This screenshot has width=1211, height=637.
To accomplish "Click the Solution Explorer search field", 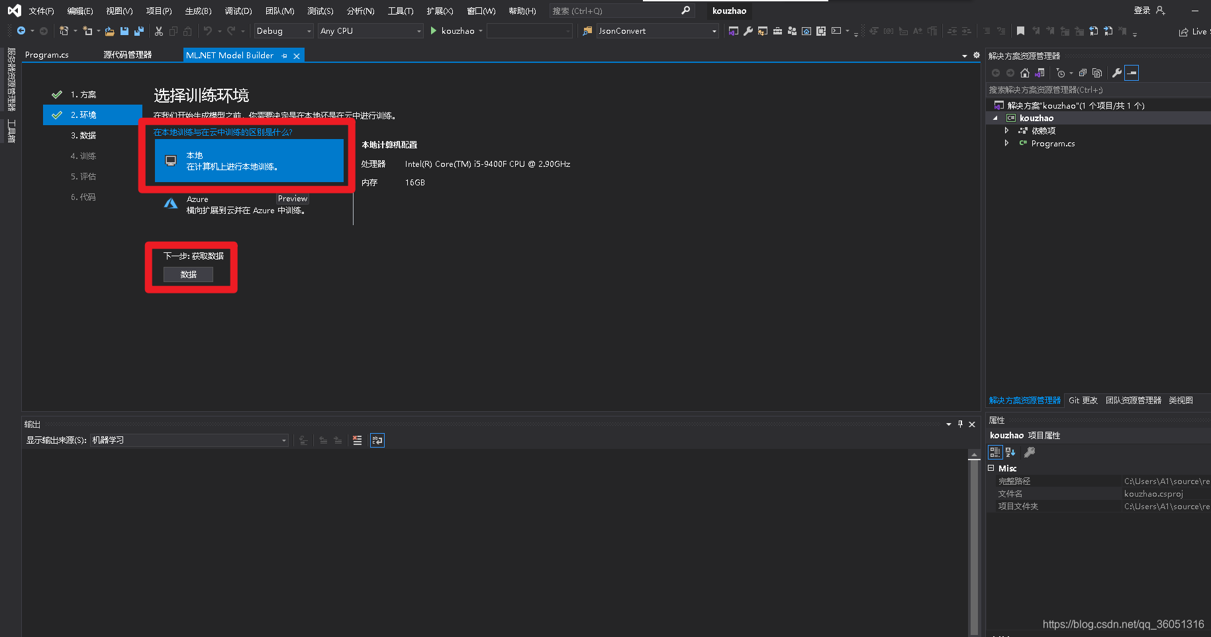I will pos(1098,90).
